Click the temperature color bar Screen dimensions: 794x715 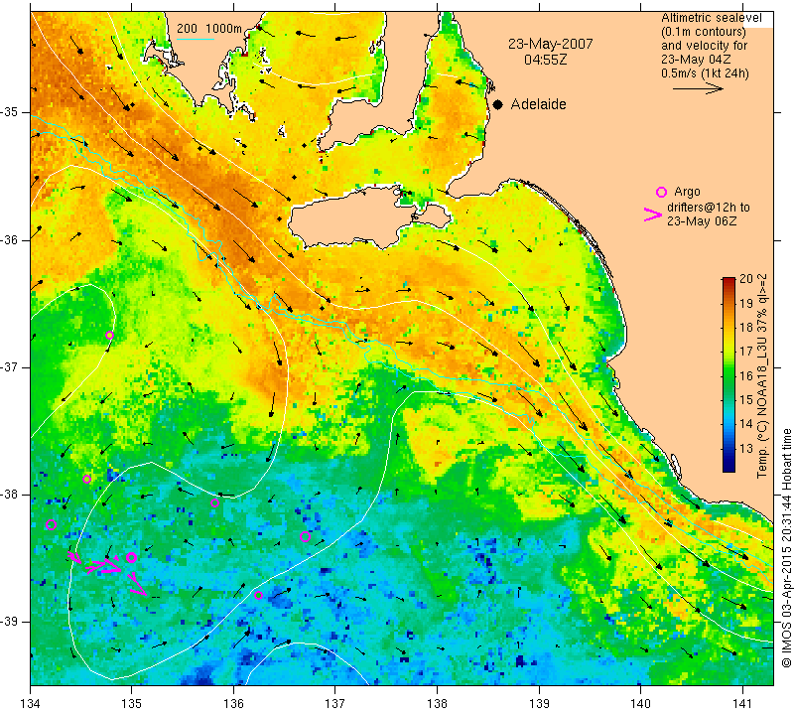tap(728, 374)
